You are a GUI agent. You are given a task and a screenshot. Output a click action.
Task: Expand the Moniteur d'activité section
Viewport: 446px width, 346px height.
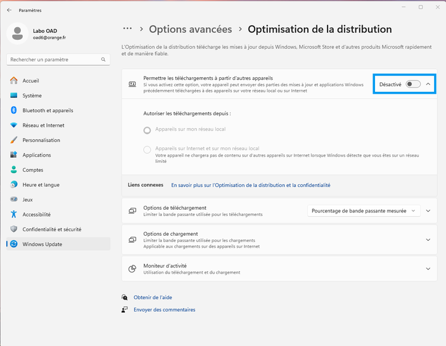[428, 269]
